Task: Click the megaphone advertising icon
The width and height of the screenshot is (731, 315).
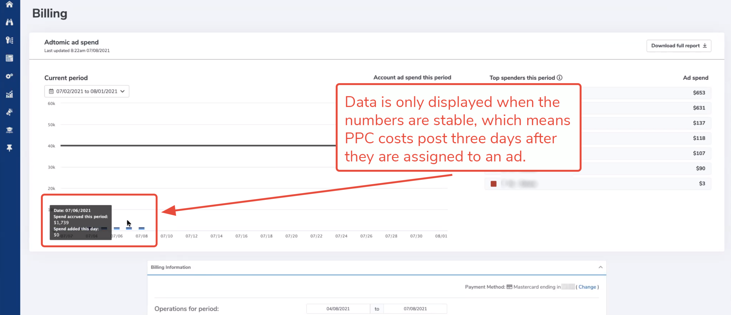Action: pos(9,112)
